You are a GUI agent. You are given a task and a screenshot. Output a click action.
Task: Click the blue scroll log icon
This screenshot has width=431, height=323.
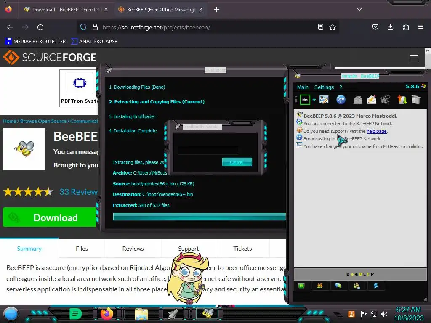(x=375, y=286)
